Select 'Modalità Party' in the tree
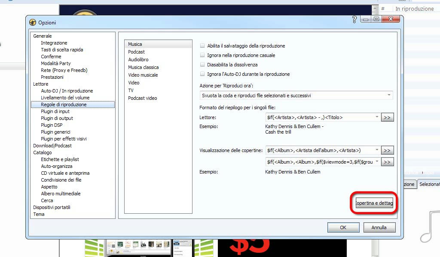The image size is (440, 257). 55,63
